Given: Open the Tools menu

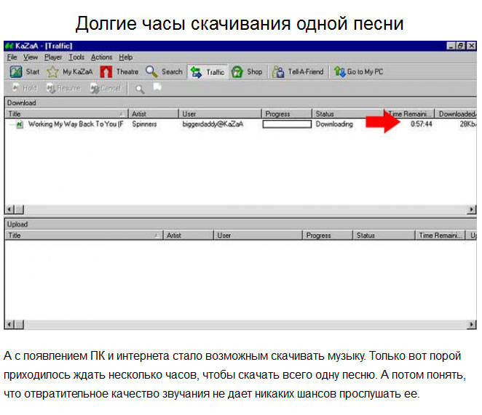Looking at the screenshot, I should [x=76, y=57].
